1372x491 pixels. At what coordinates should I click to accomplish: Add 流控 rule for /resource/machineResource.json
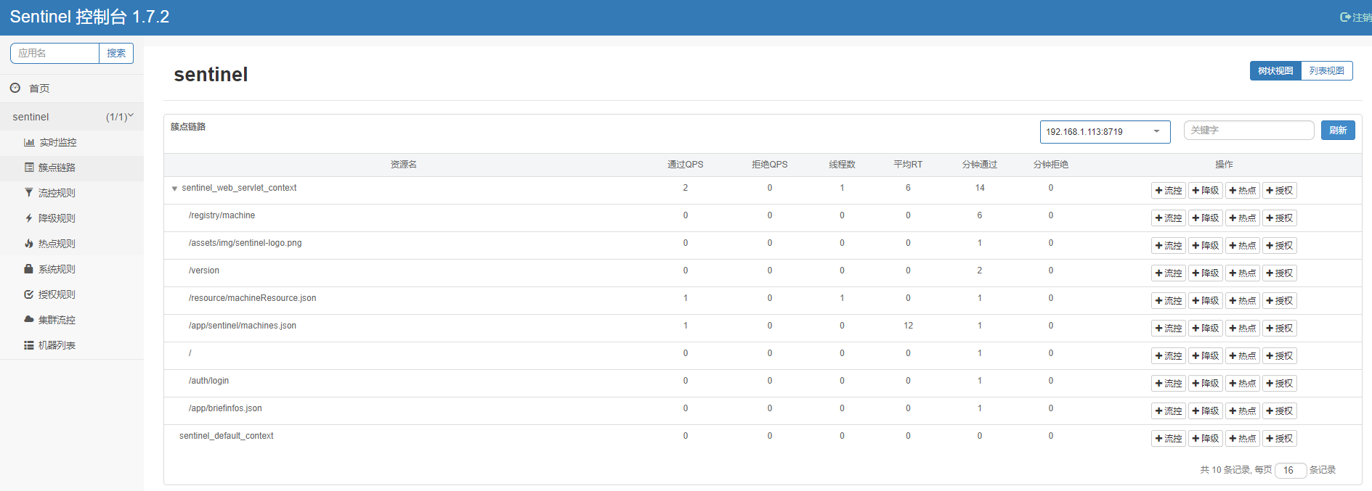pyautogui.click(x=1169, y=300)
